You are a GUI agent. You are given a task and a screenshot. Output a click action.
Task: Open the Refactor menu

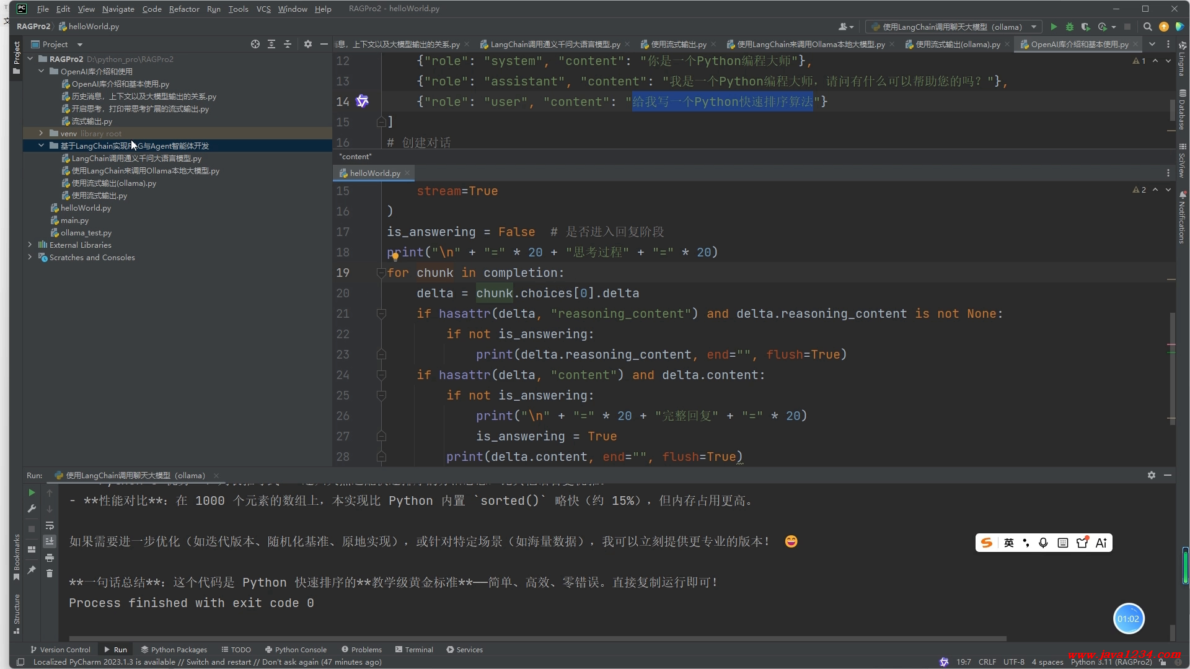point(183,9)
